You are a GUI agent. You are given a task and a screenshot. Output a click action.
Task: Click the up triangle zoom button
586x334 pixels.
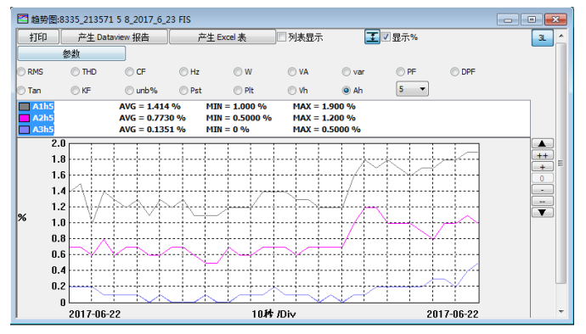coord(543,143)
